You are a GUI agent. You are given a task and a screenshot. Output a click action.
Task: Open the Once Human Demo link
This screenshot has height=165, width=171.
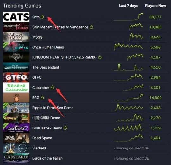tap(48, 47)
